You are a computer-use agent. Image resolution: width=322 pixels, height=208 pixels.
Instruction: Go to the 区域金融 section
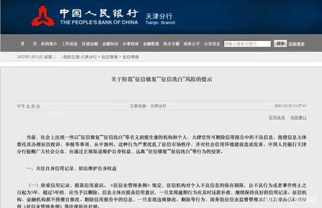coord(90,44)
